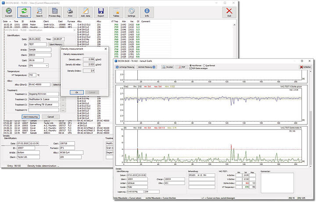Image resolution: width=316 pixels, height=202 pixels.
Task: Select the Hochformat radio button
Action: pyautogui.click(x=190, y=65)
